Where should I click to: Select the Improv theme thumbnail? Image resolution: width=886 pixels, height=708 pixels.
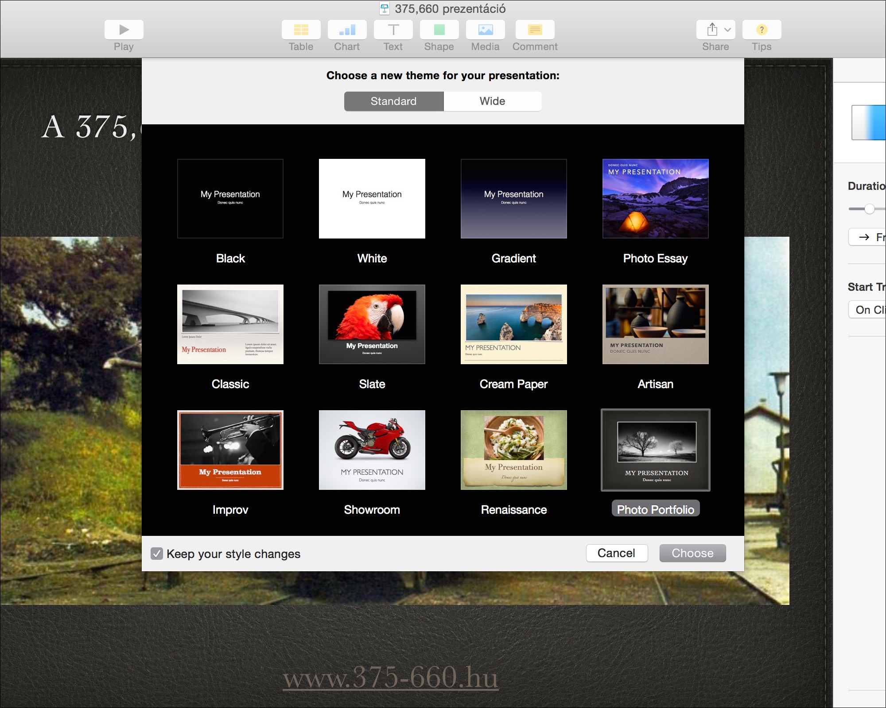tap(230, 450)
